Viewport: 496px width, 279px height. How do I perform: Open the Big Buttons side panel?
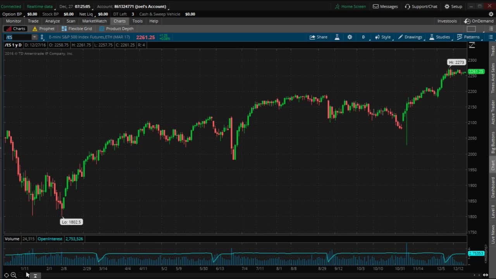click(493, 142)
